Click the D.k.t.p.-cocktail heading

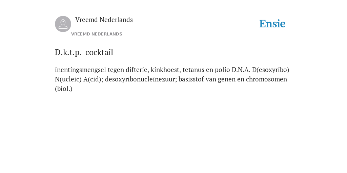tap(84, 52)
